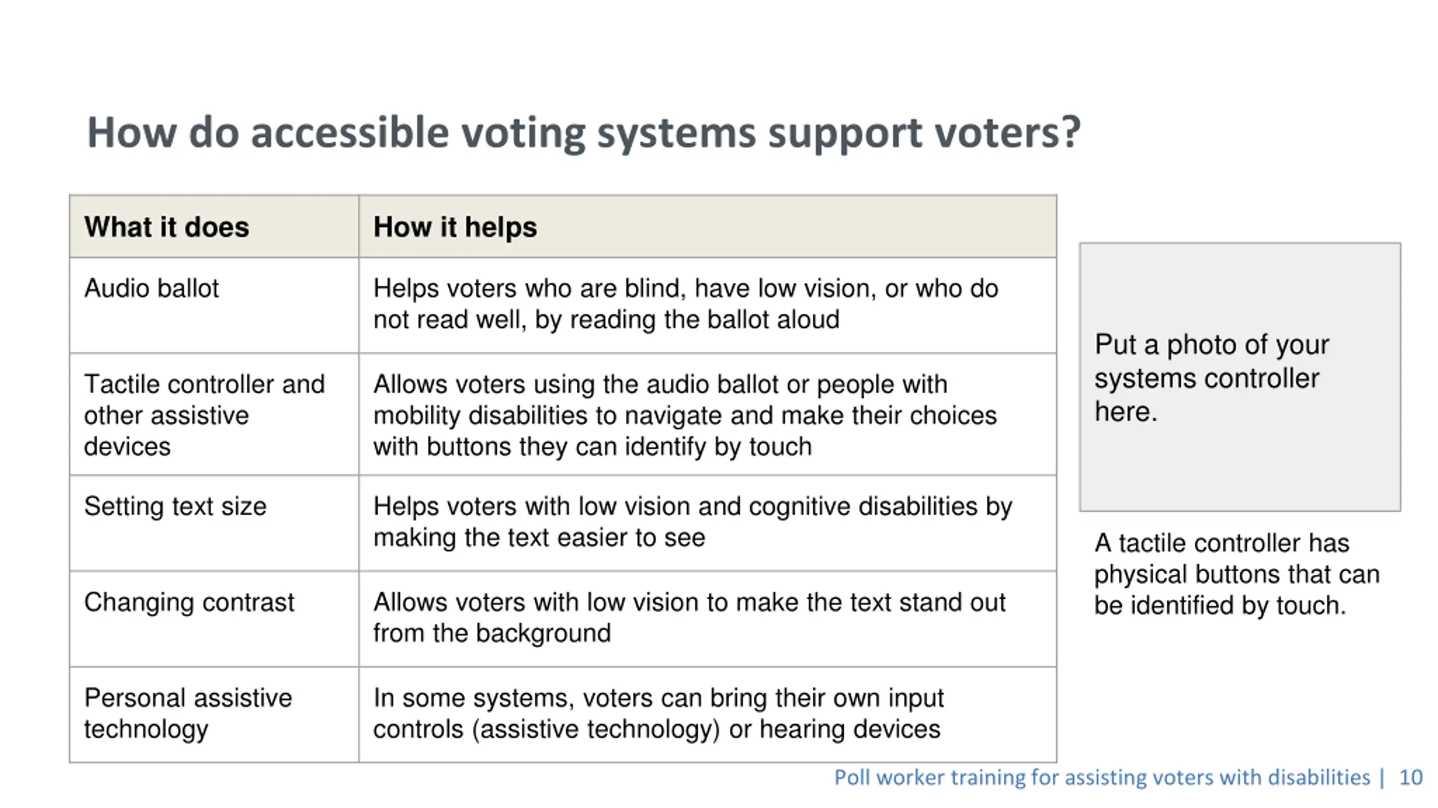This screenshot has width=1438, height=808.
Task: Click the slide title about accessible voting systems
Action: 584,133
